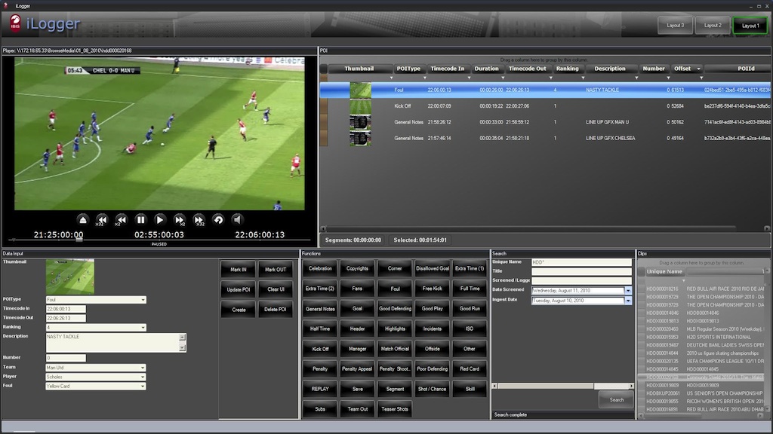Pause the video playback
Viewport: 773px width, 434px height.
click(140, 220)
